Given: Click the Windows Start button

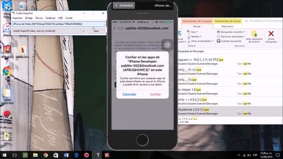Looking at the screenshot, I should (4, 155).
